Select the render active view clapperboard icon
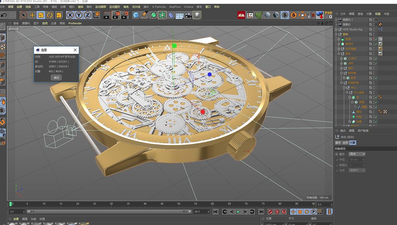The image size is (397, 225). [107, 15]
